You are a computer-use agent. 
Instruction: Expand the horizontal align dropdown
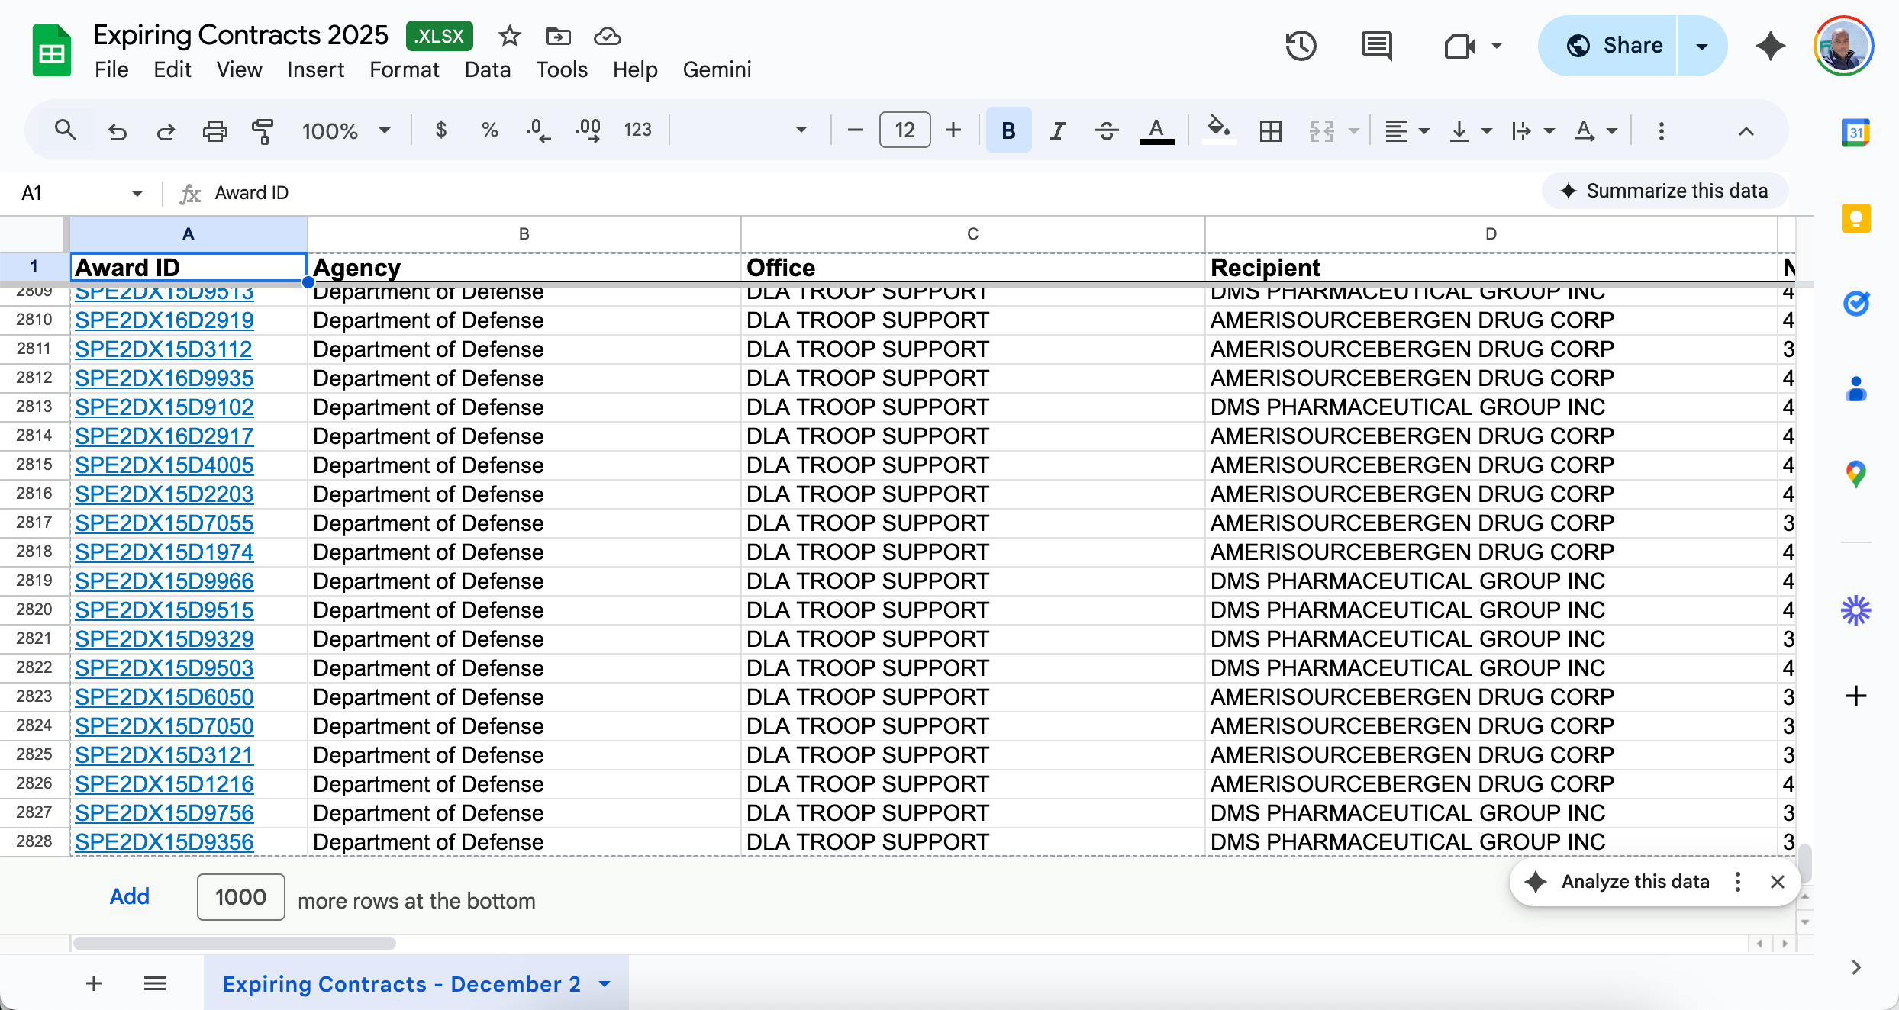[x=1423, y=131]
